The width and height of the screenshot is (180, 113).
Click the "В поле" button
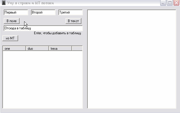tap(12, 21)
